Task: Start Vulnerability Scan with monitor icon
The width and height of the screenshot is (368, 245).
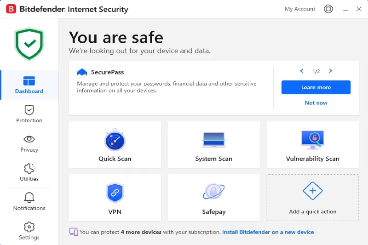Action: point(313,140)
